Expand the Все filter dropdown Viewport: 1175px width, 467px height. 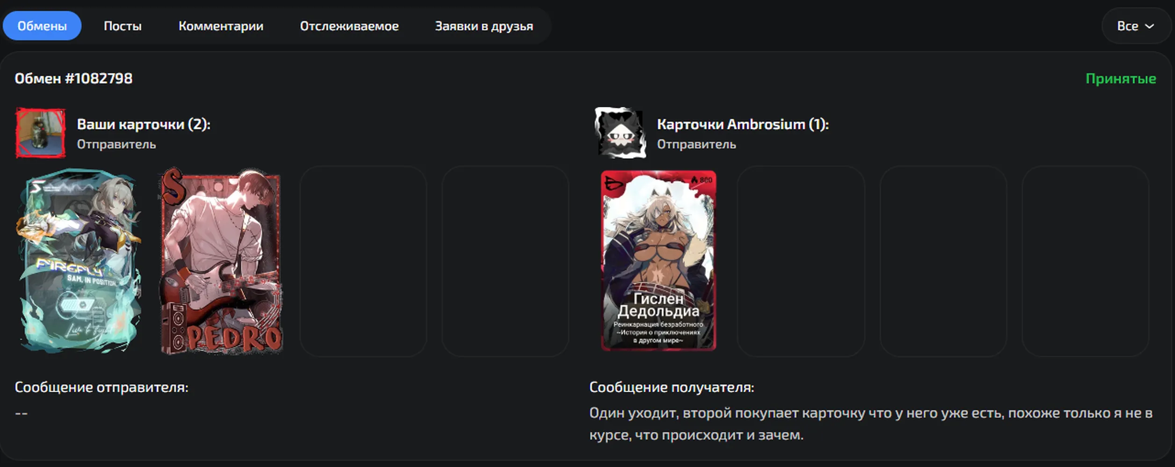pos(1136,26)
